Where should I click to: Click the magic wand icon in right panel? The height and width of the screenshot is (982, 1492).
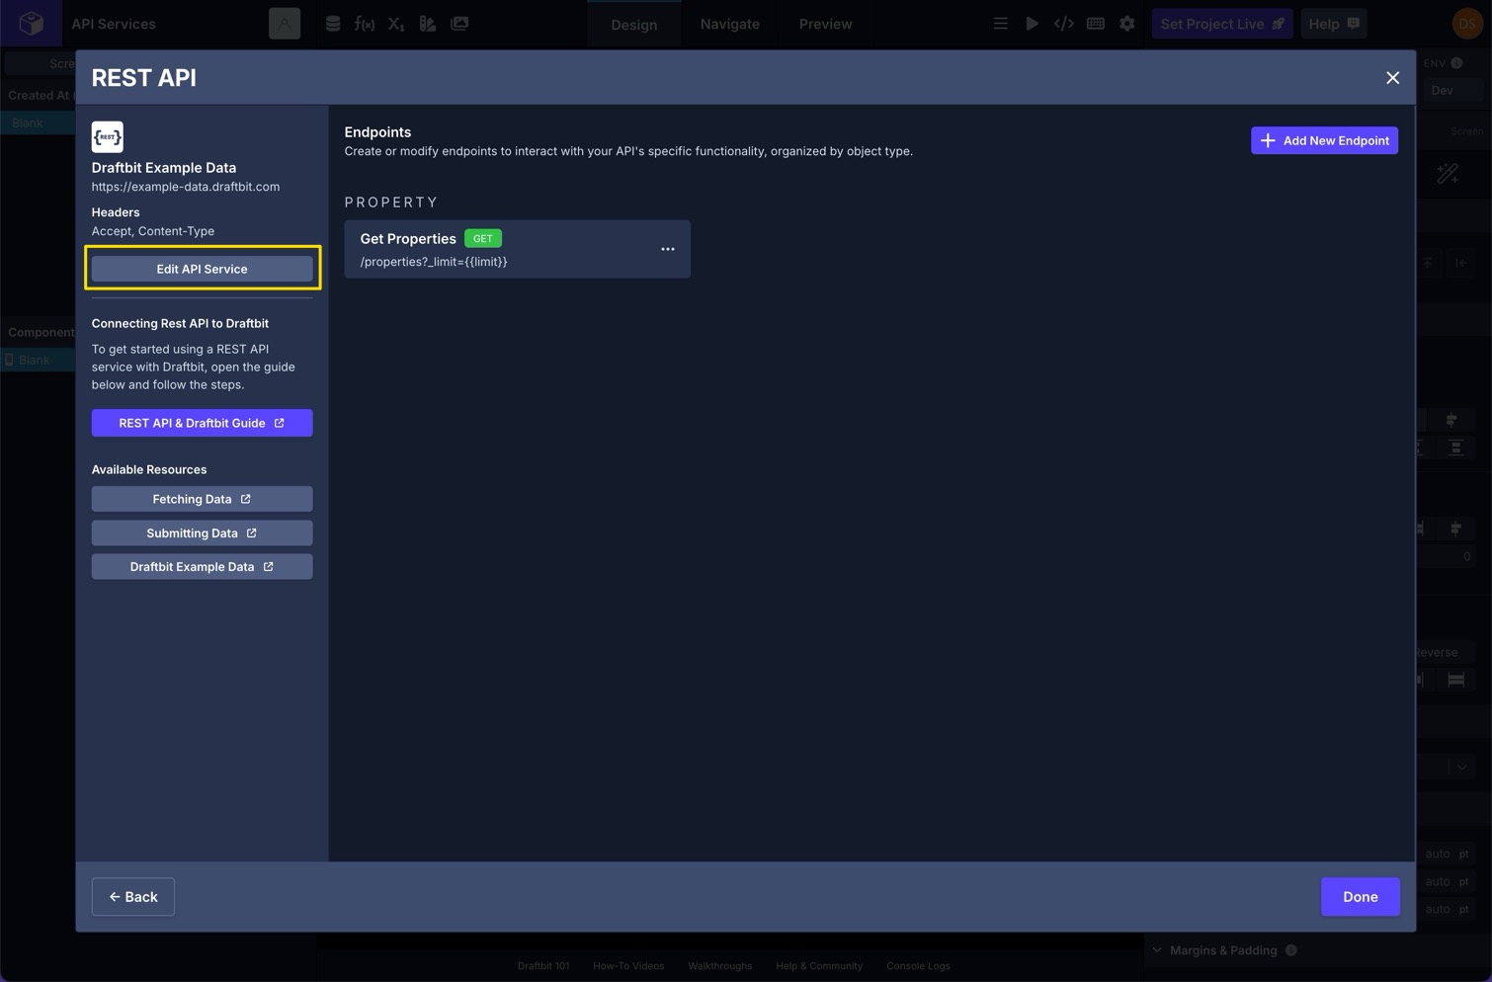click(x=1448, y=174)
